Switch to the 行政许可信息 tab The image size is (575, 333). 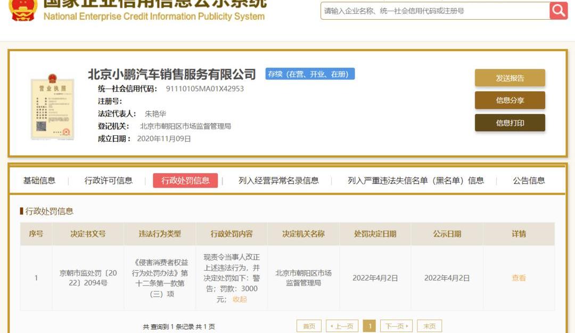click(x=109, y=181)
